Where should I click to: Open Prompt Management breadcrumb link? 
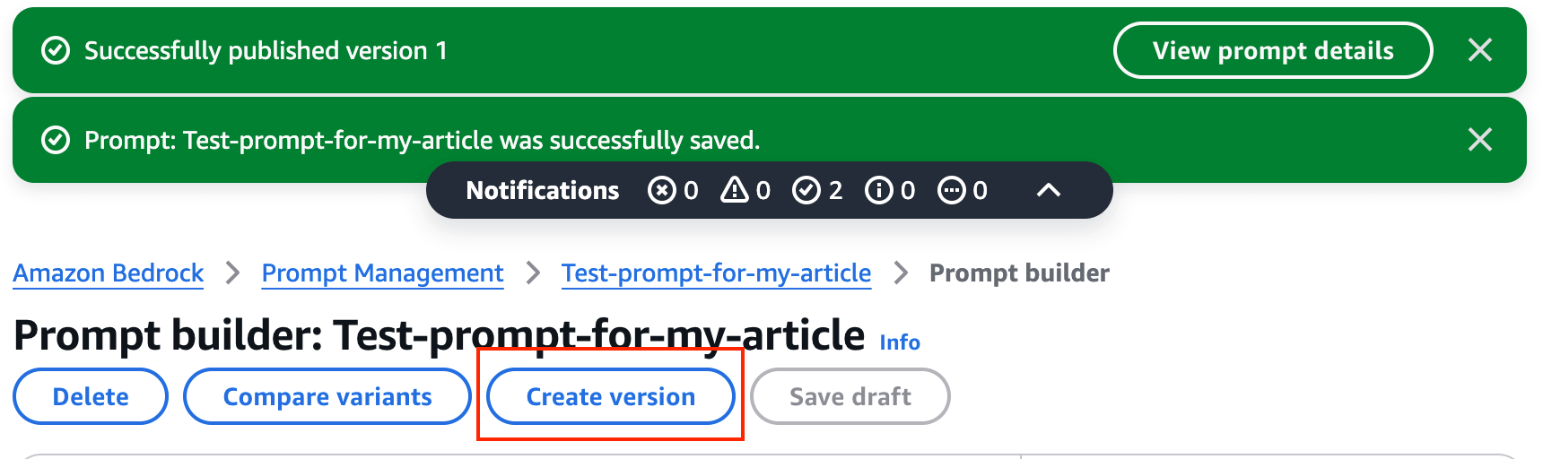tap(382, 273)
